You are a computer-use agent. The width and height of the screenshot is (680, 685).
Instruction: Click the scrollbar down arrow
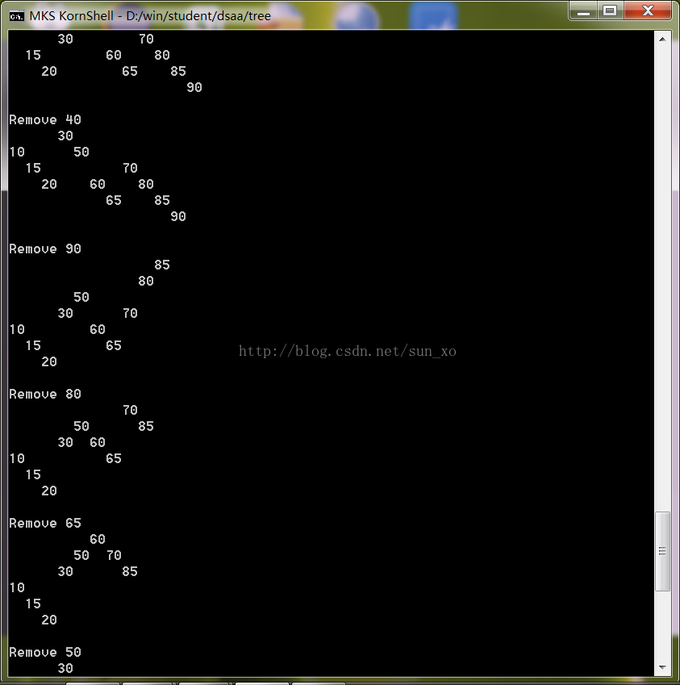point(662,667)
